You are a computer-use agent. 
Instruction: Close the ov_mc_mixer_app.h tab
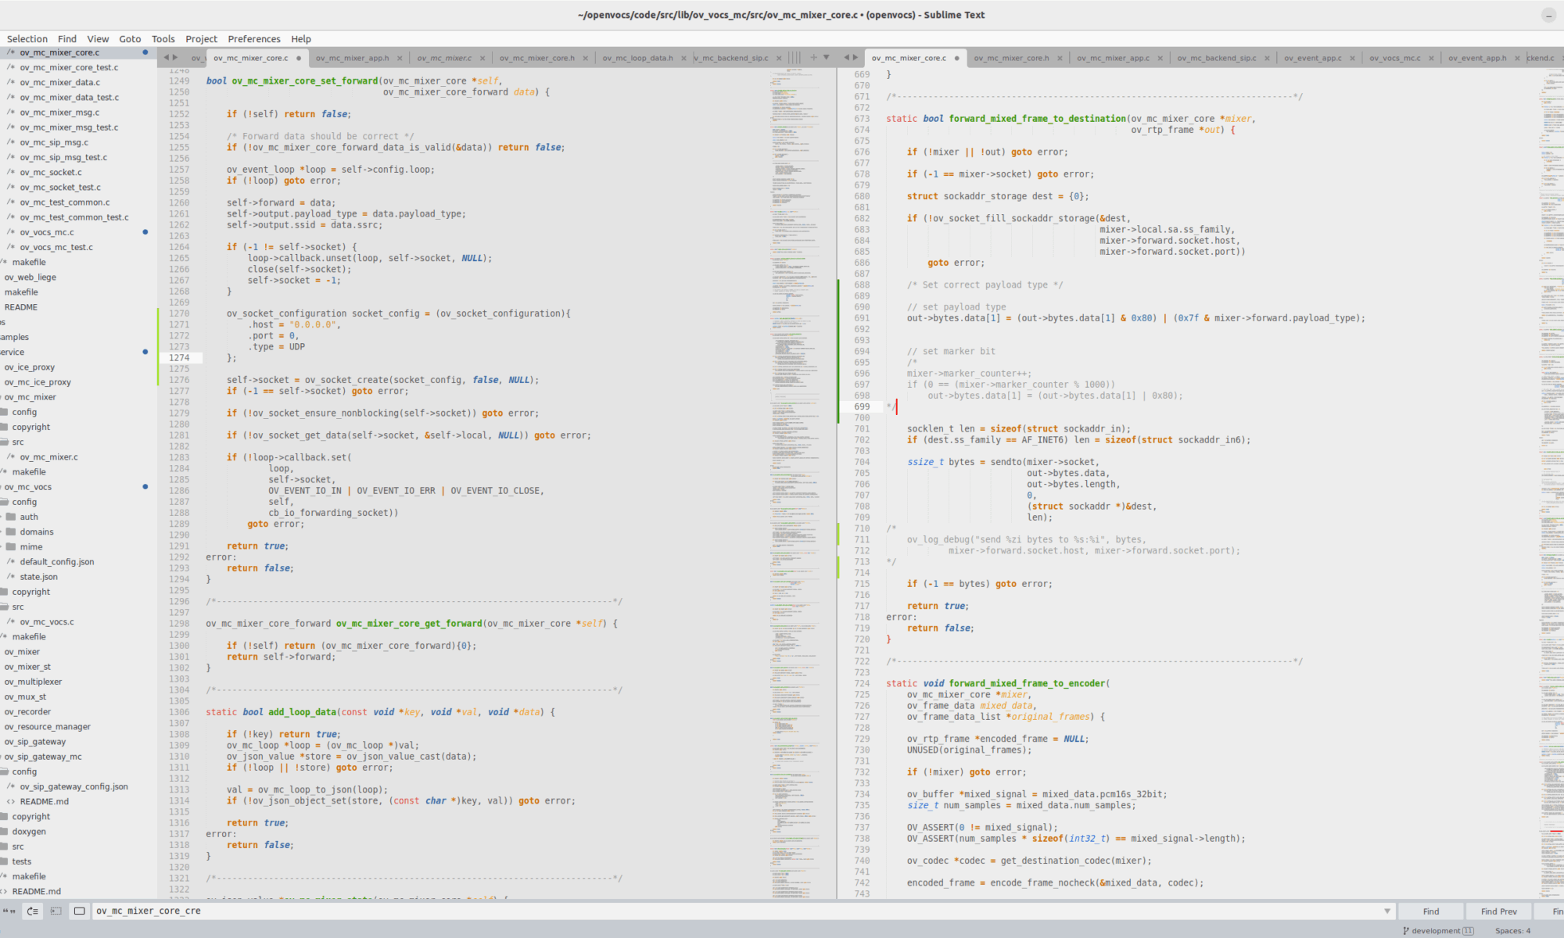400,58
